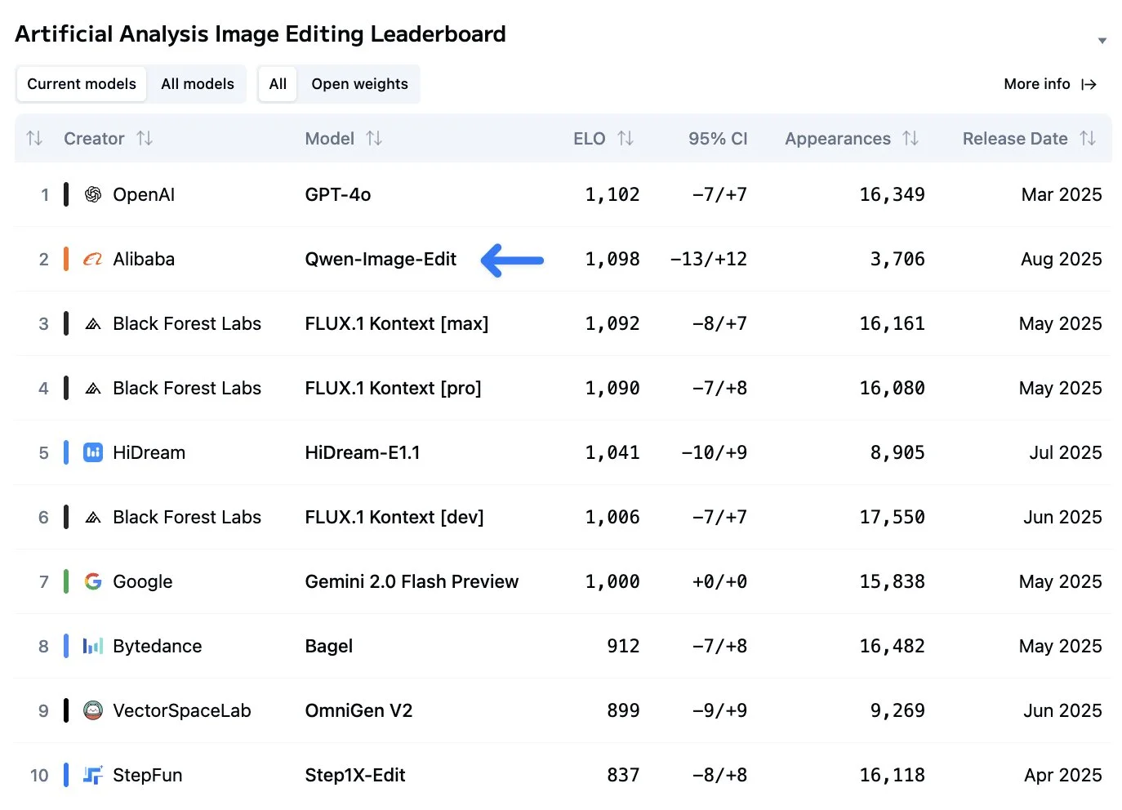Click the StepFun icon on row 10

coord(92,775)
